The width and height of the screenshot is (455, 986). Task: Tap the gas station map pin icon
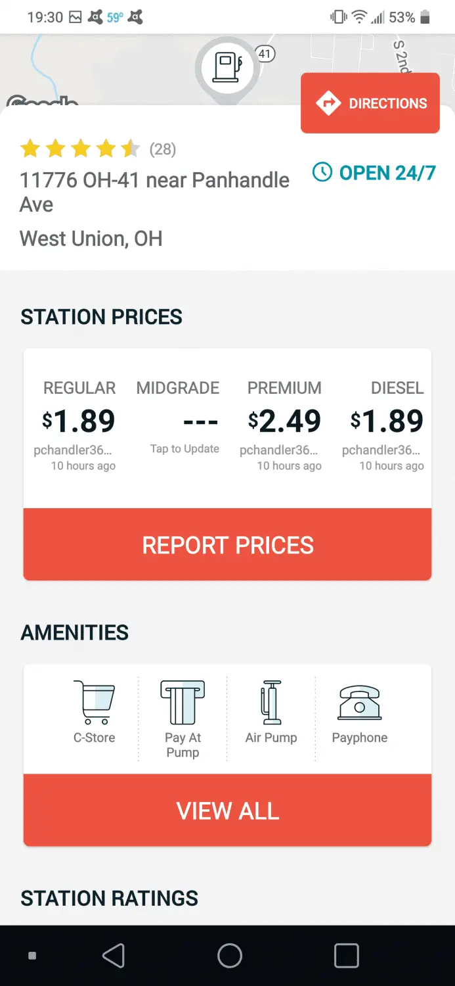click(227, 67)
